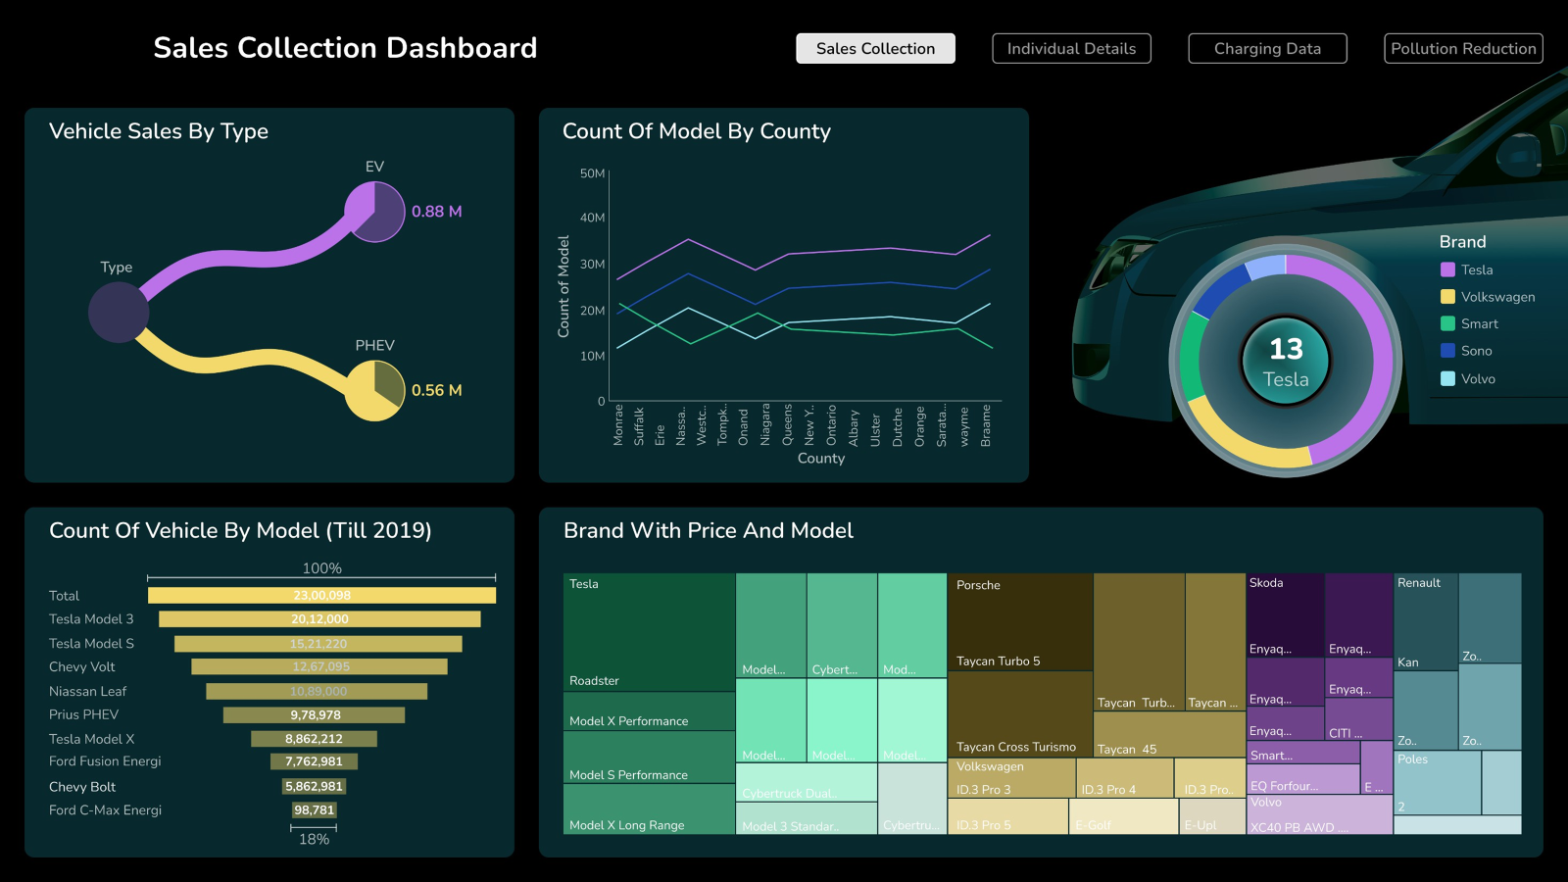Click the 50M y-axis label
Screen dimensions: 1568x882
592,173
